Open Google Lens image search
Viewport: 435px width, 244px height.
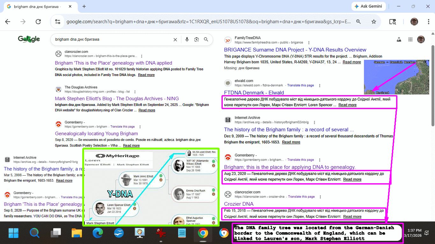(x=197, y=39)
